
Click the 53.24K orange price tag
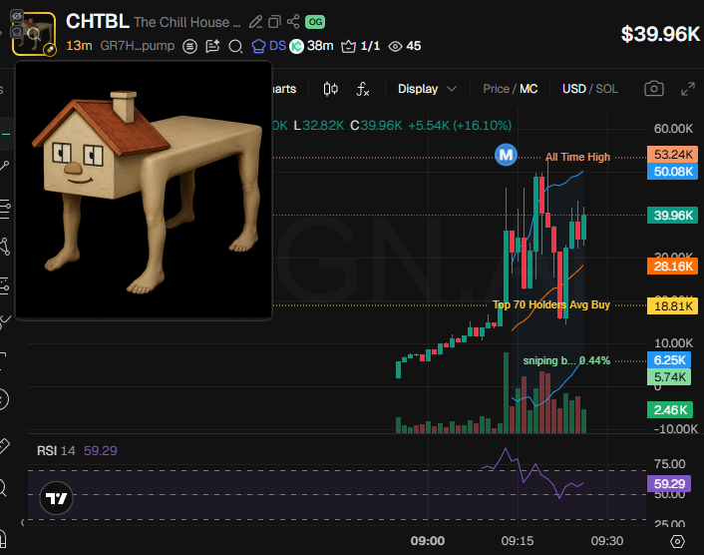tap(672, 154)
